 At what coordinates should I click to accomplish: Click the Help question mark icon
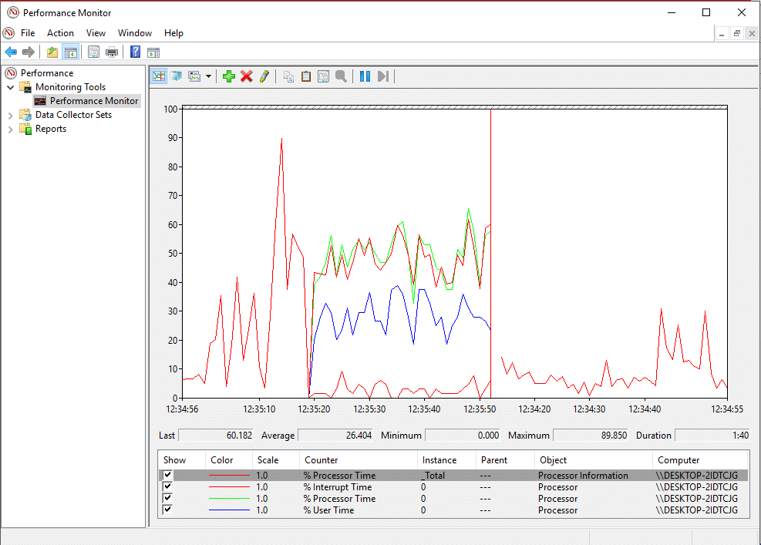click(x=135, y=52)
